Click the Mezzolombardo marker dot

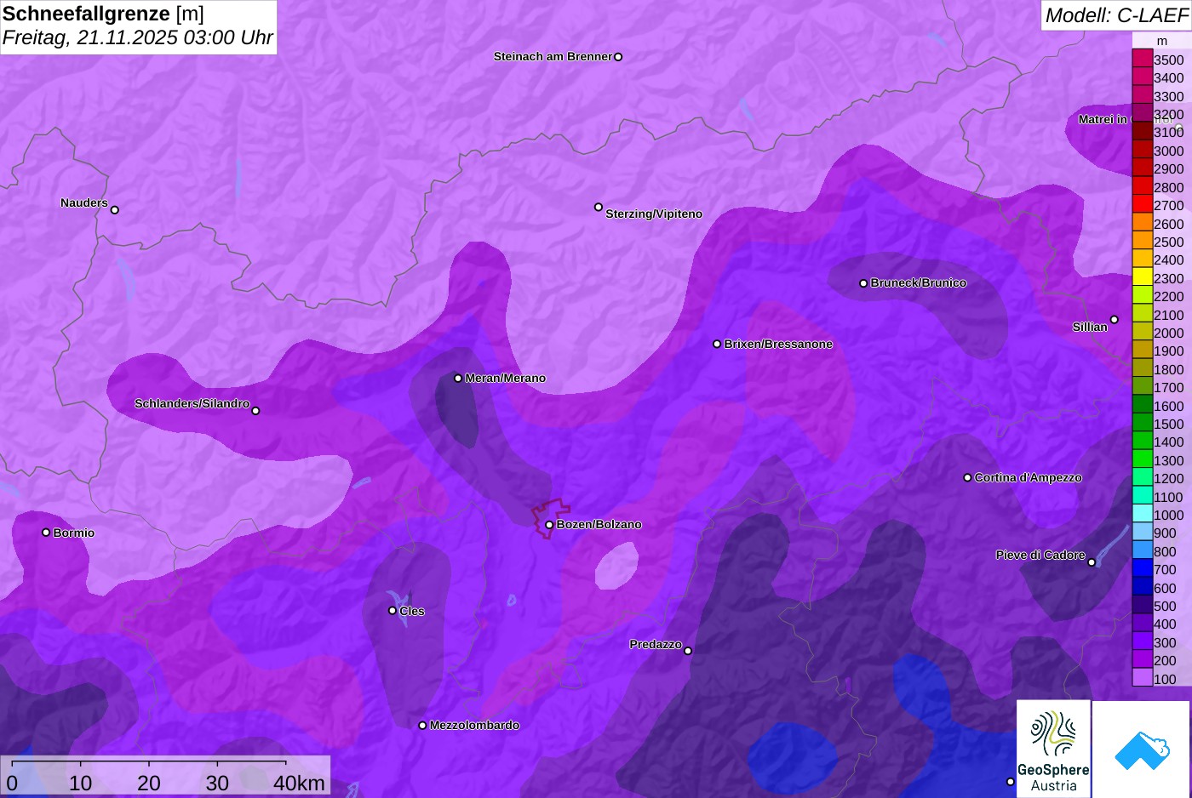(x=422, y=726)
